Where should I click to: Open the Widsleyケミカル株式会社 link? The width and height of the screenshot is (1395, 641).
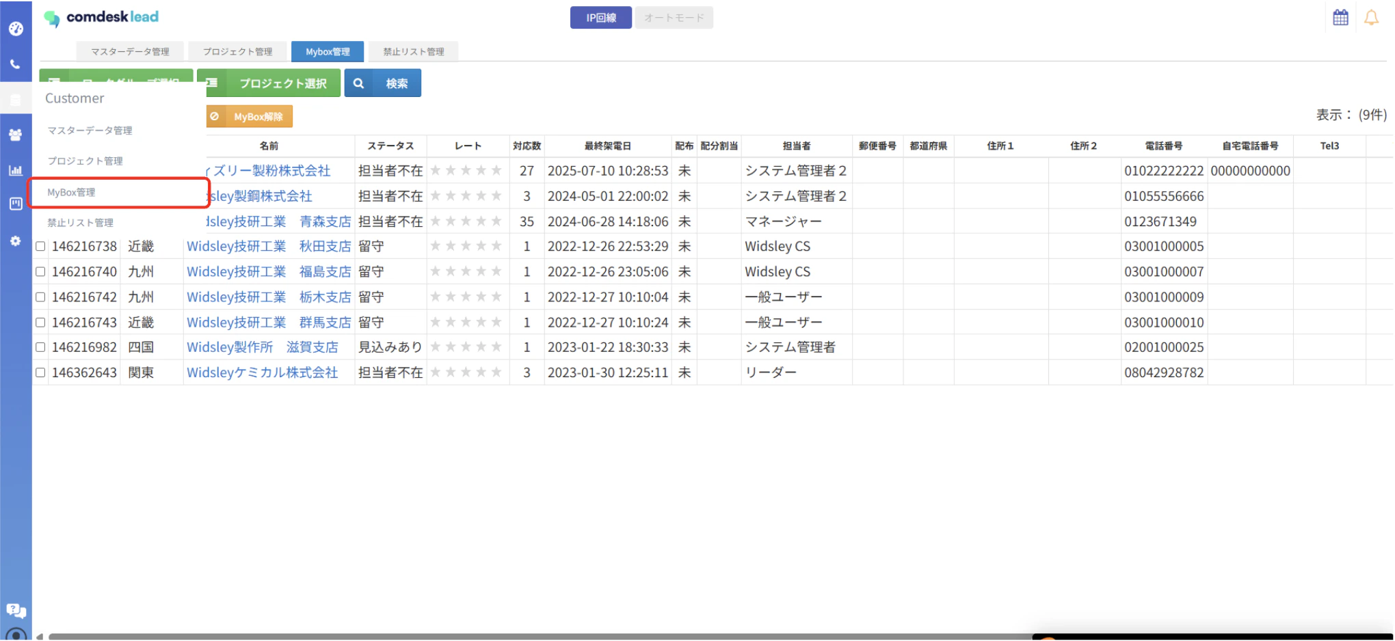click(263, 372)
